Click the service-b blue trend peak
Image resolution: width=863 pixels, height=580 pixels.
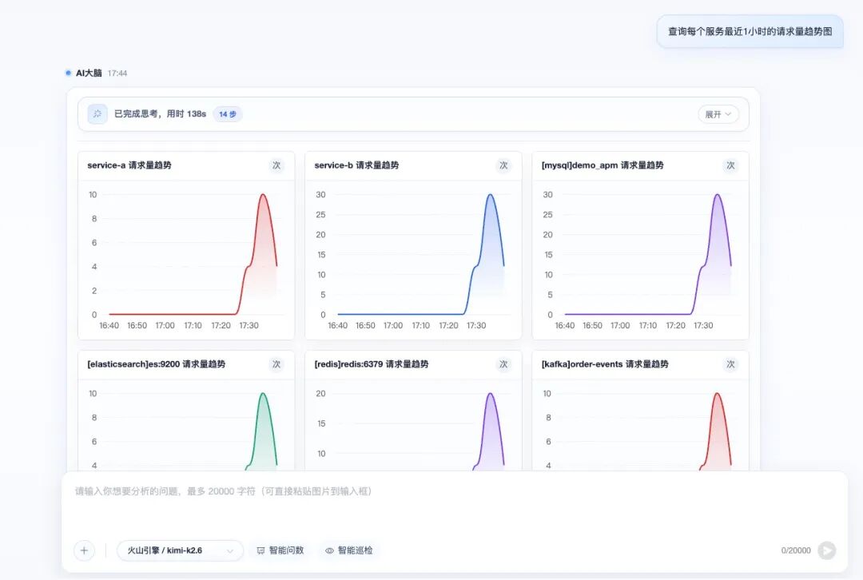(490, 195)
